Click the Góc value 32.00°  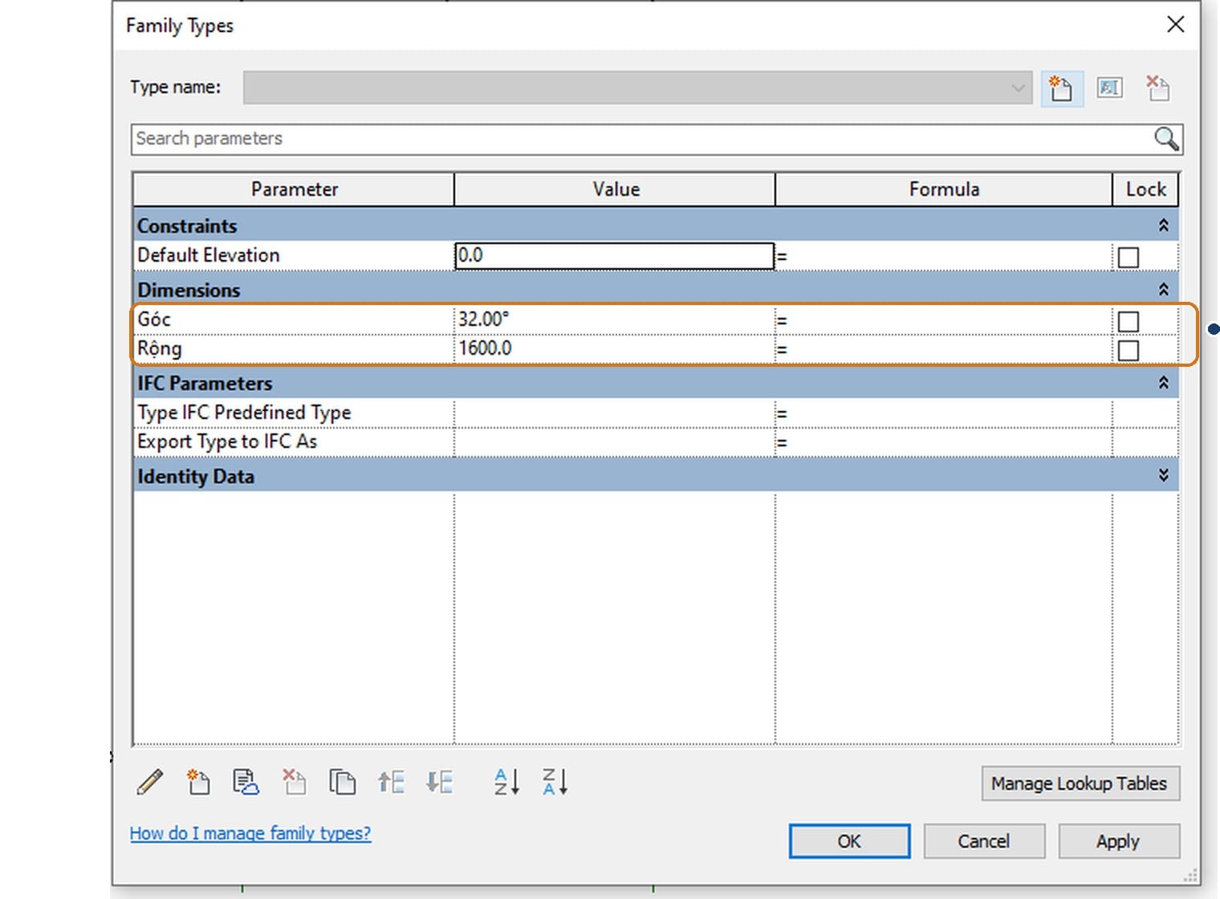614,319
